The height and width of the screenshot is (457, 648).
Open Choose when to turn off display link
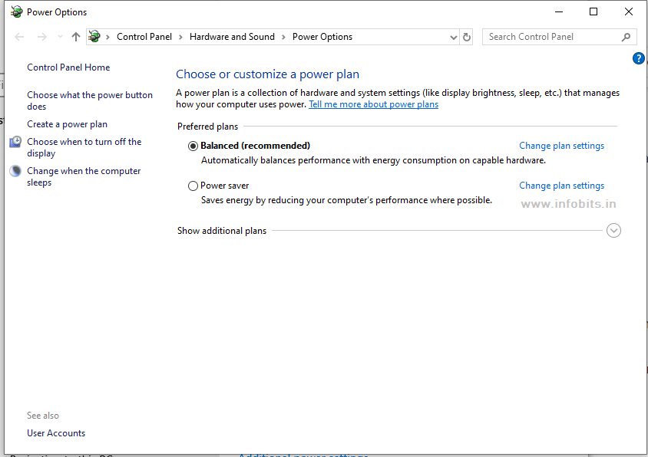tap(84, 147)
